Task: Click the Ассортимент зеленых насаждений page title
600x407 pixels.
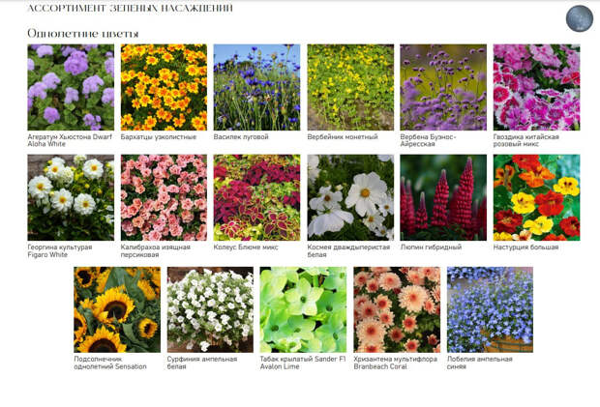Action: coord(130,8)
